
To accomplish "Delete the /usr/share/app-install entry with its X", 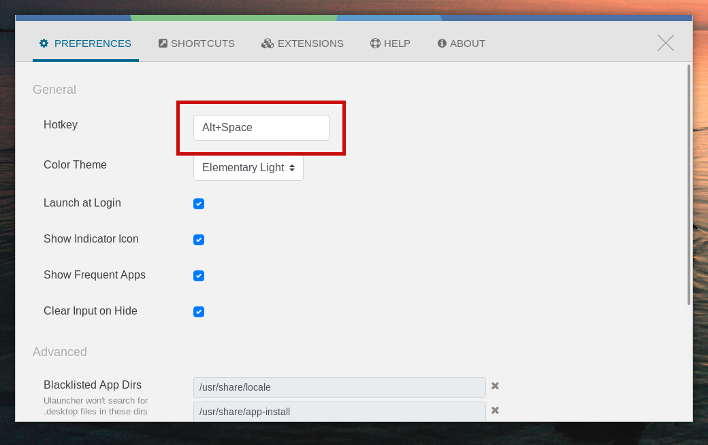I will click(496, 410).
